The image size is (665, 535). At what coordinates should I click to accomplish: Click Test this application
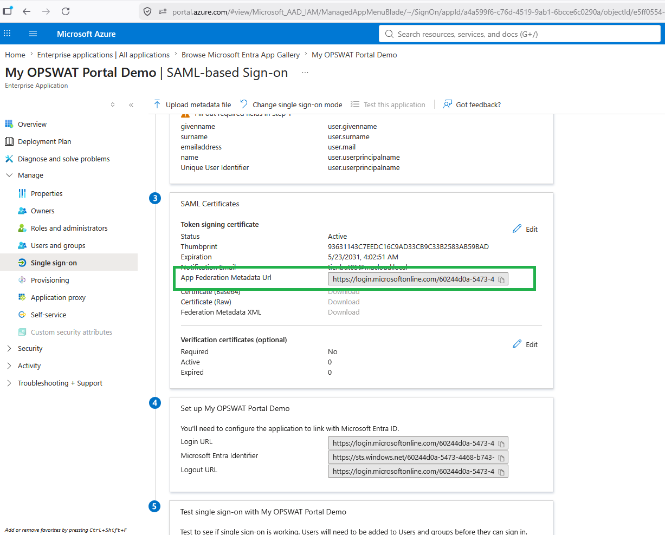(388, 105)
